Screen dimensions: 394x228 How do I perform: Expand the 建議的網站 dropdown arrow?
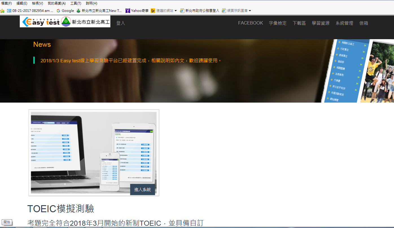pyautogui.click(x=176, y=11)
